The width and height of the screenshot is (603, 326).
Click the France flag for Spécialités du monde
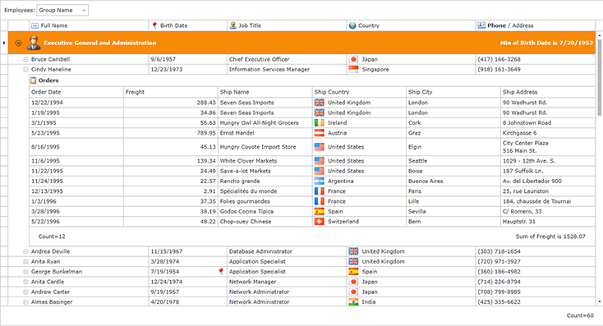click(x=320, y=191)
